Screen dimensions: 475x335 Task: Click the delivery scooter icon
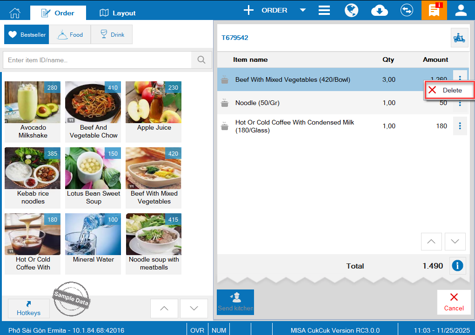coord(459,38)
